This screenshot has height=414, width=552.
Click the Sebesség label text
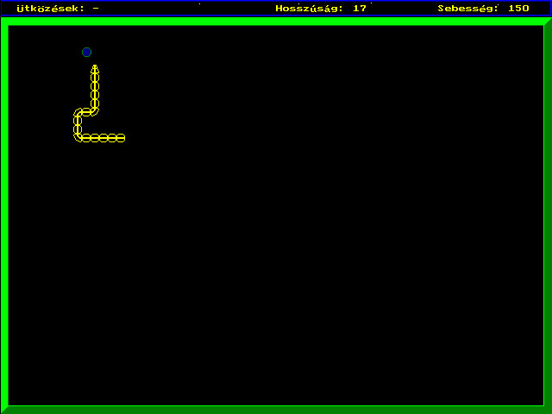point(467,8)
